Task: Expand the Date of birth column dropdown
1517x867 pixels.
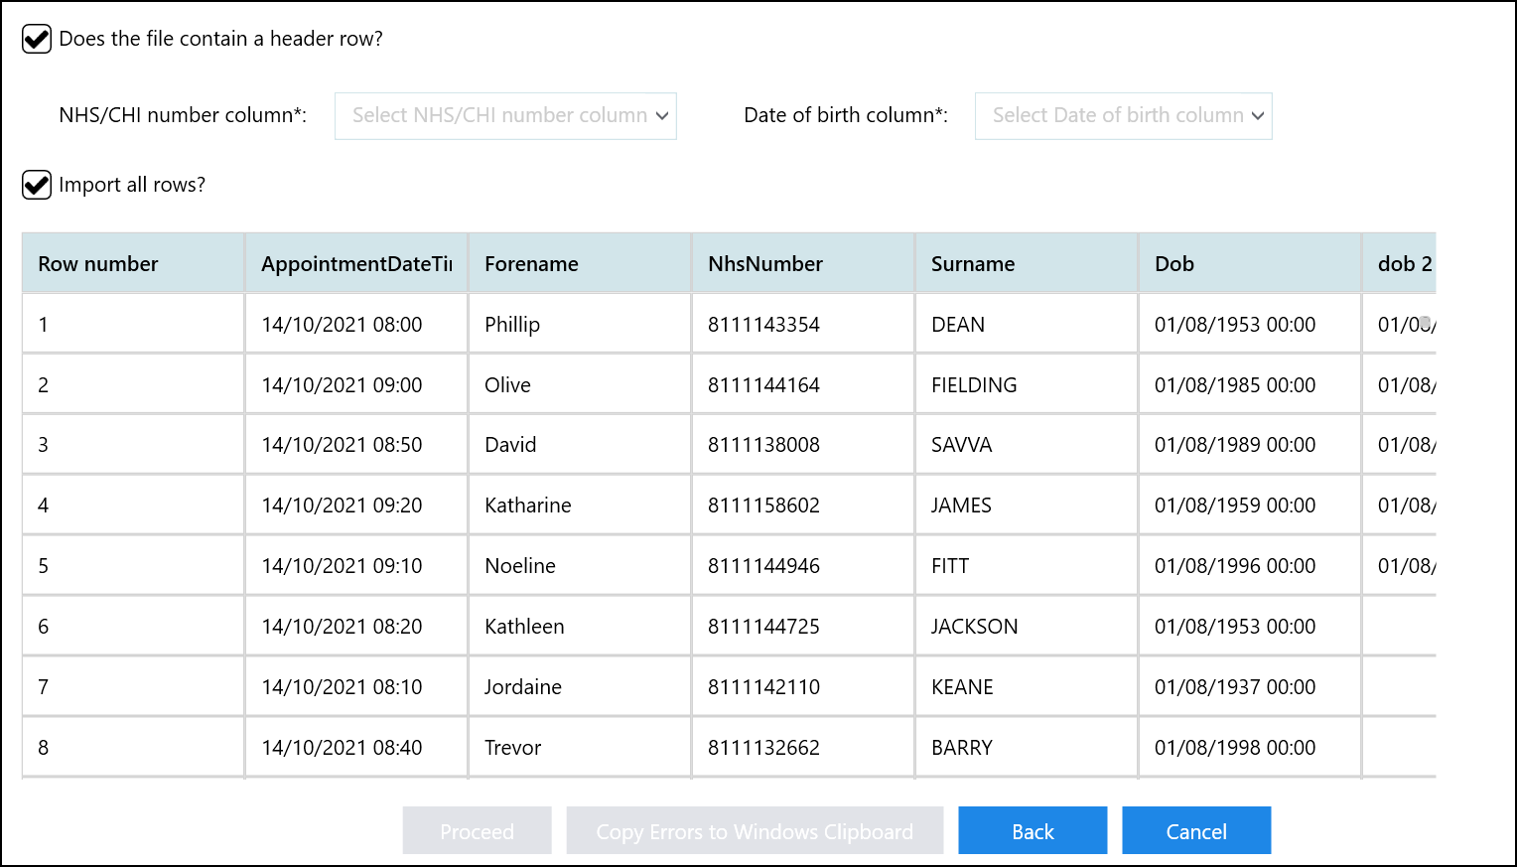Action: [x=1123, y=116]
